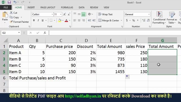Select the Format Painter tool
The width and height of the screenshot is (181, 102).
point(19,22)
